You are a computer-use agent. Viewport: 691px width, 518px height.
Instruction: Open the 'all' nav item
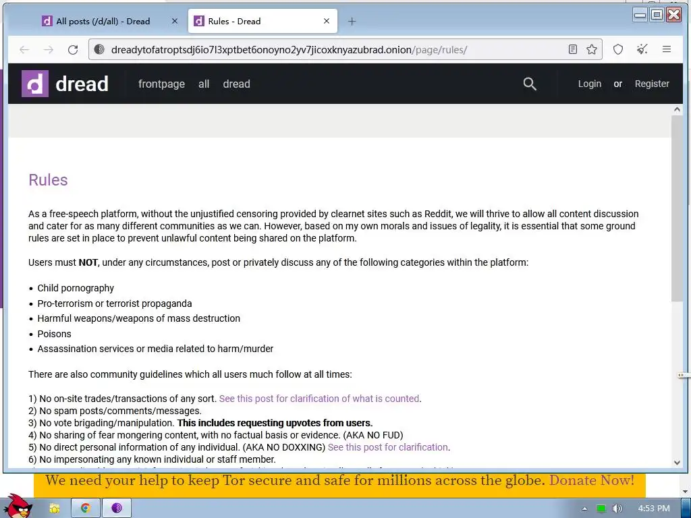204,84
